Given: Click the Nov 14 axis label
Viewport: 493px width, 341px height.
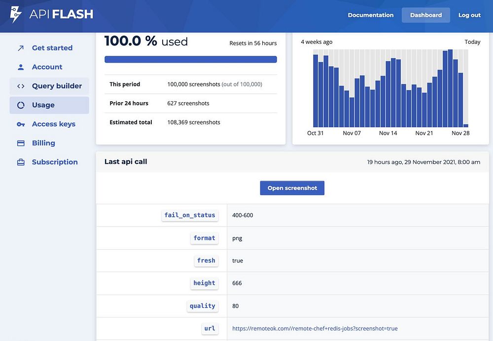Looking at the screenshot, I should [x=388, y=133].
